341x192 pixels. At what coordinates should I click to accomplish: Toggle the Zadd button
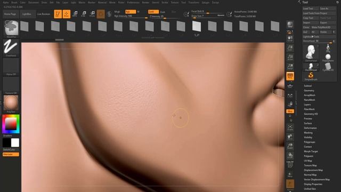pos(153,12)
